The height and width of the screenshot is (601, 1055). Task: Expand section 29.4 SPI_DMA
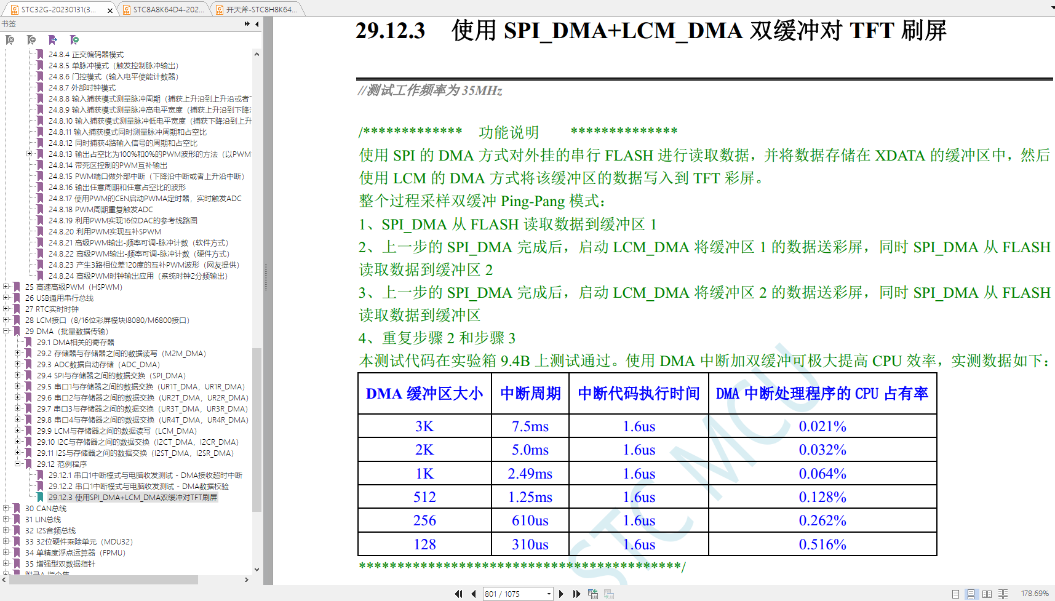coord(18,375)
